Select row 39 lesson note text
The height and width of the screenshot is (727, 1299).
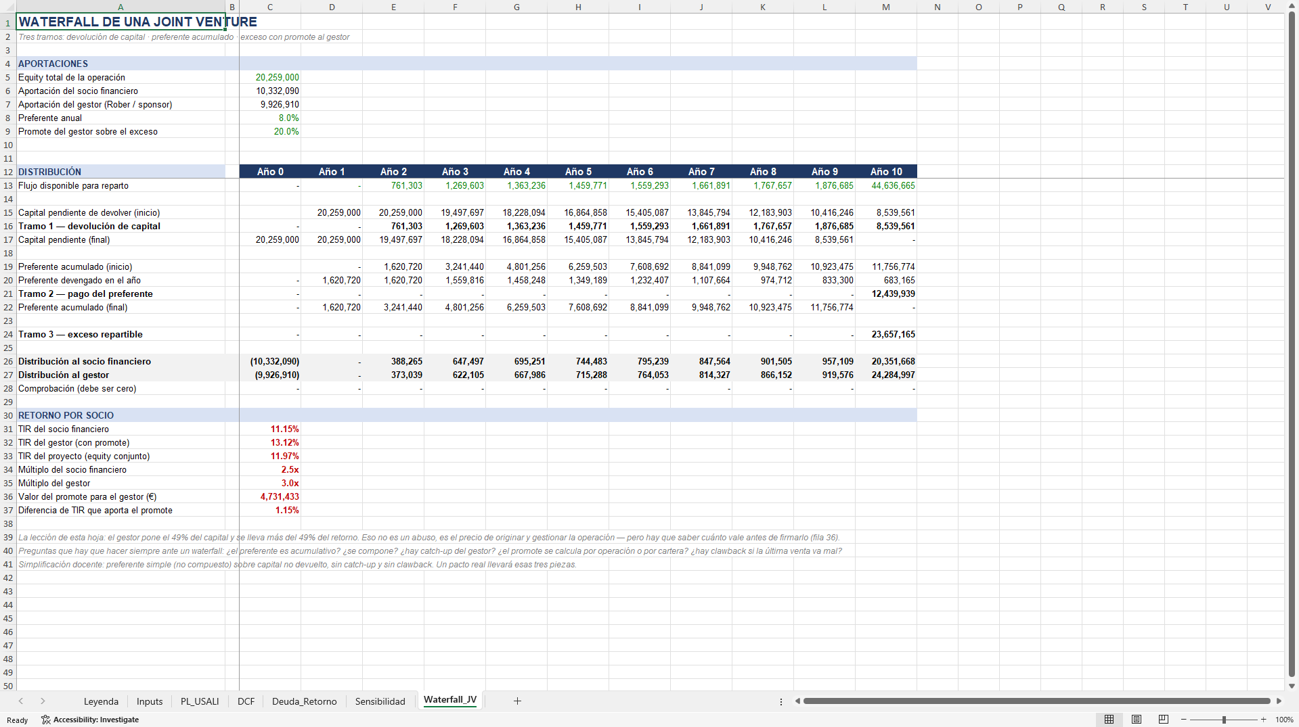click(428, 537)
